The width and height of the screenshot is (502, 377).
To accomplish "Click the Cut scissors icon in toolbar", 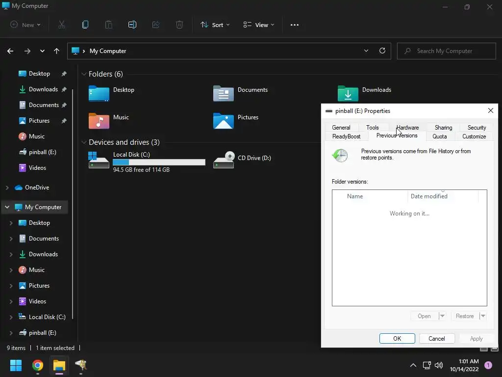I will coord(62,25).
